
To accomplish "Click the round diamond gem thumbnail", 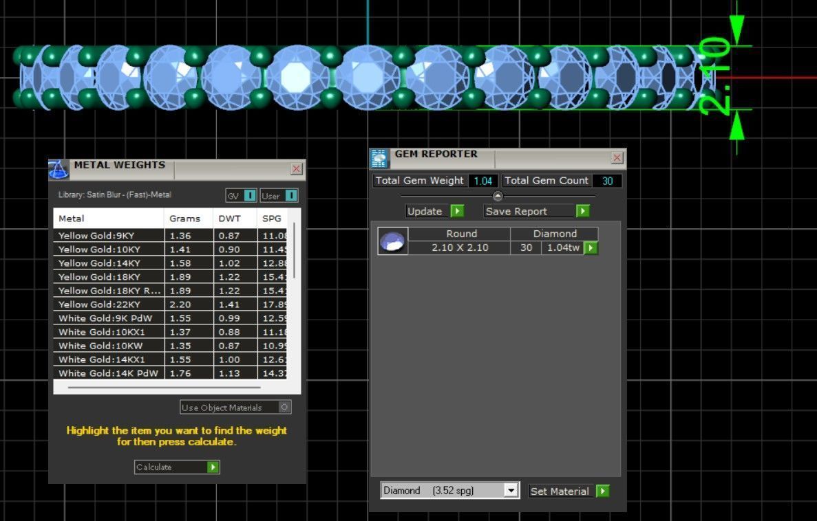I will point(392,241).
